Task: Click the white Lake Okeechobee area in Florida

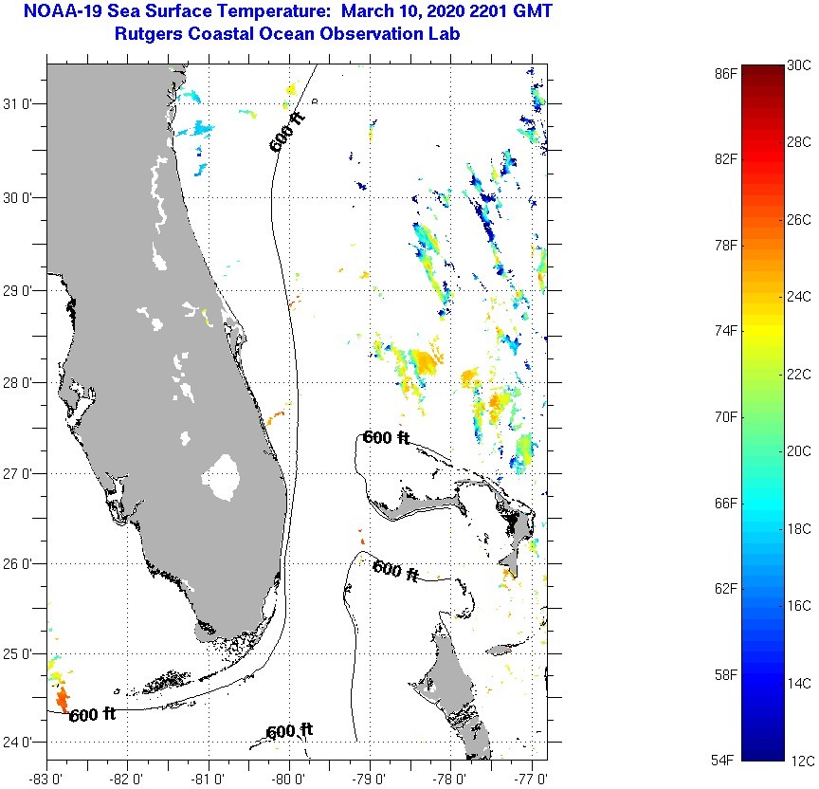Action: (224, 477)
